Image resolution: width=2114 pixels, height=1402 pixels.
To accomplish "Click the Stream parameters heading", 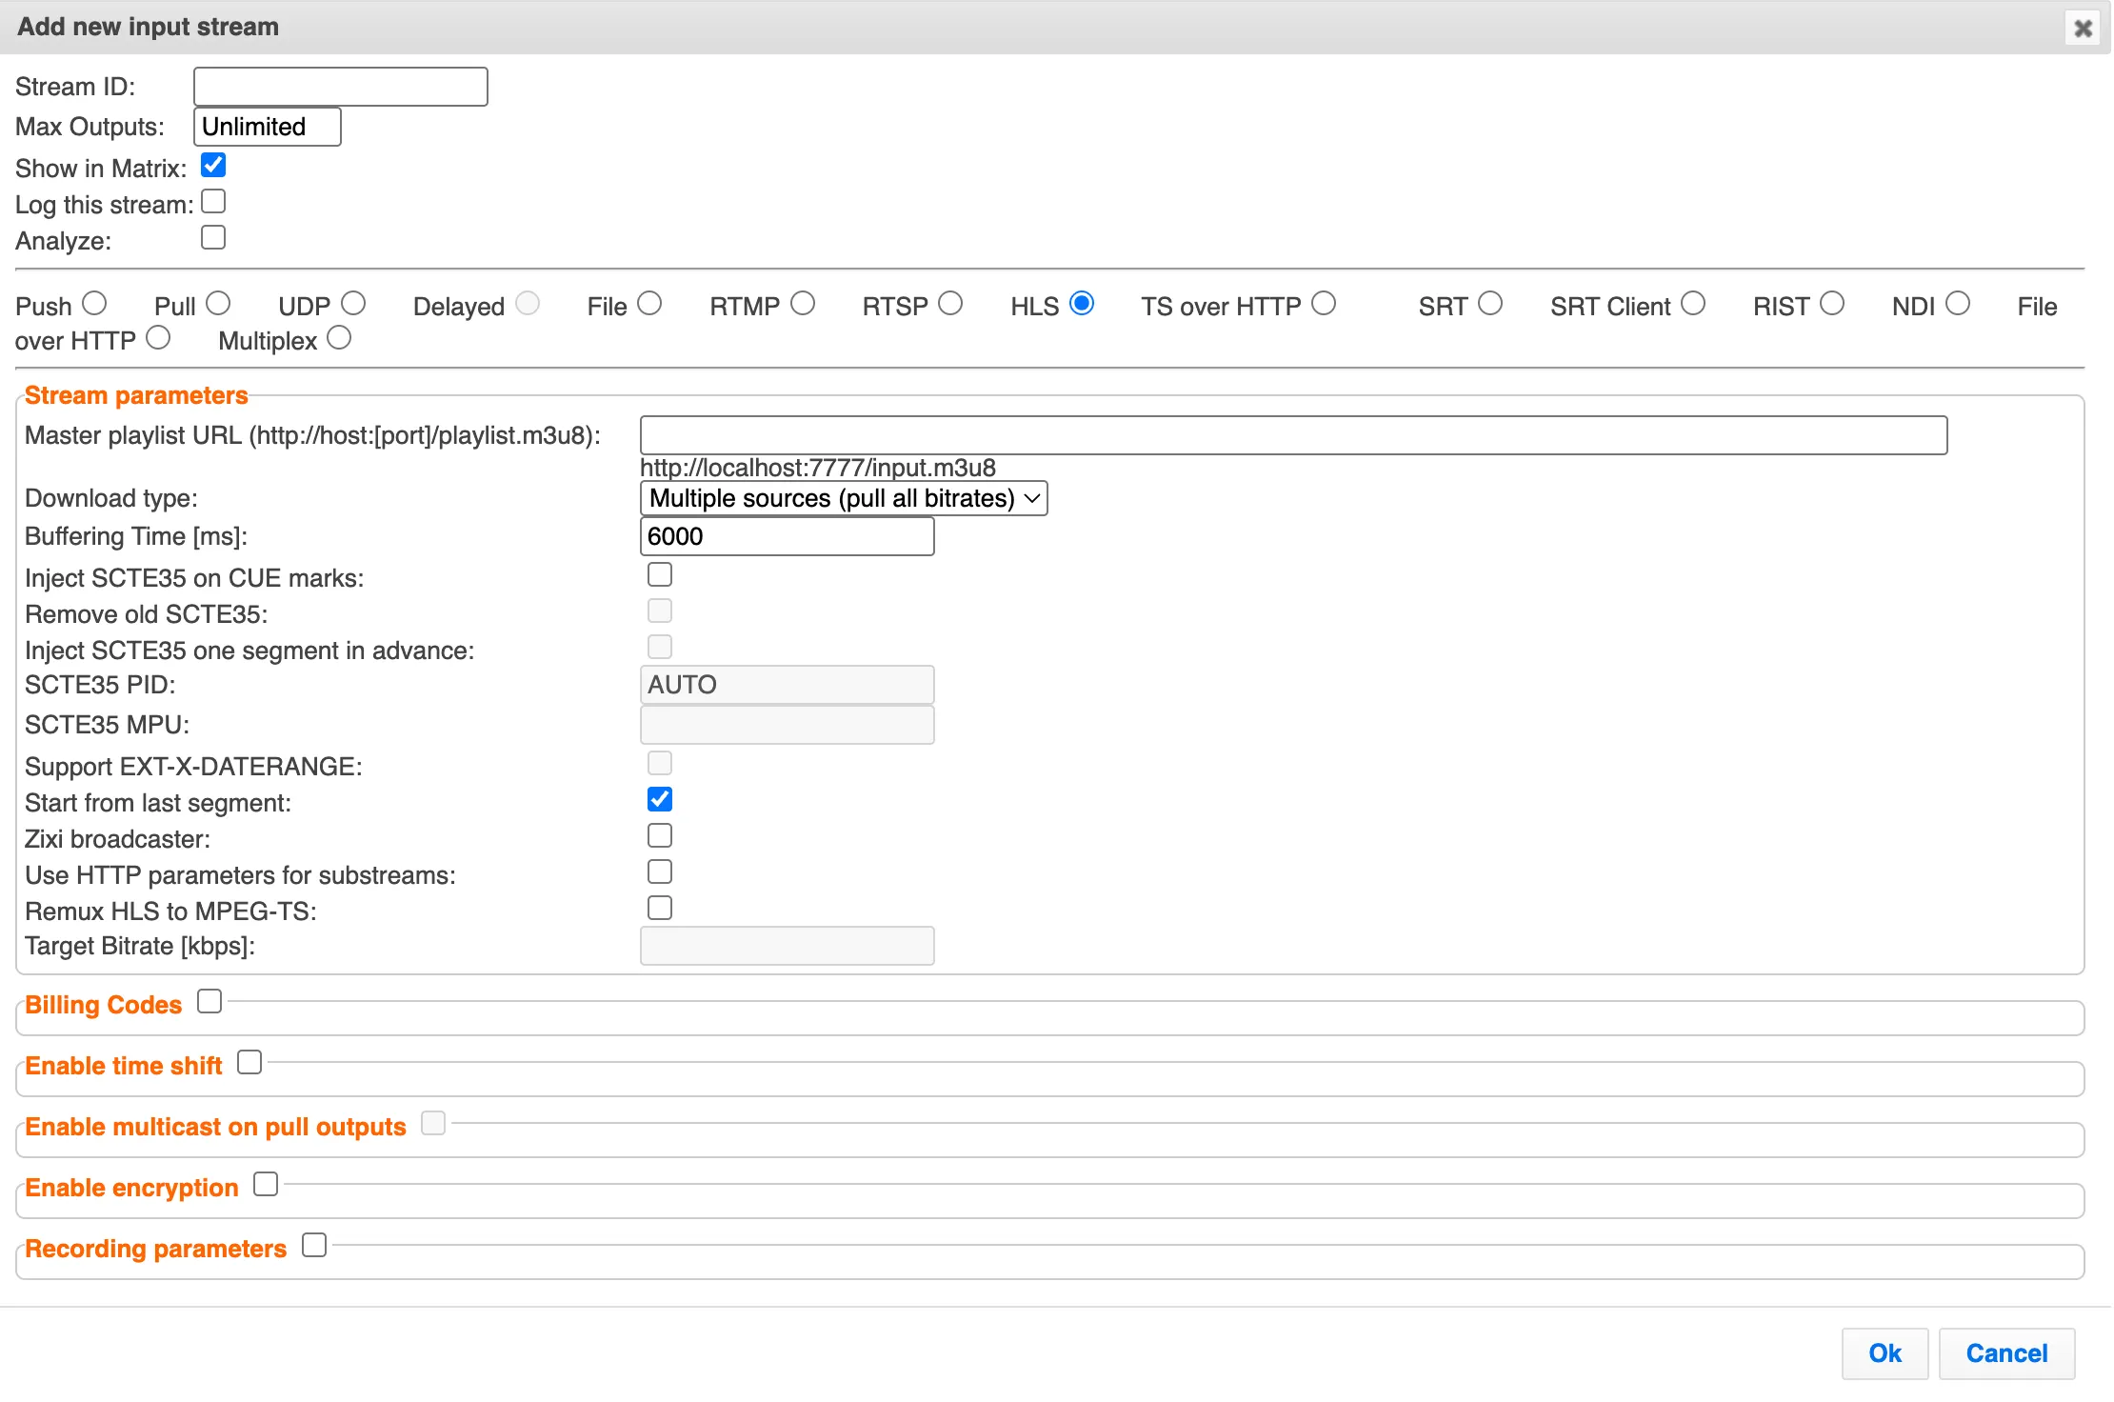I will tap(136, 395).
